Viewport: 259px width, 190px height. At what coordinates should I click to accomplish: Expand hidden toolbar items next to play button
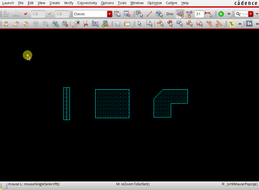(x=229, y=14)
